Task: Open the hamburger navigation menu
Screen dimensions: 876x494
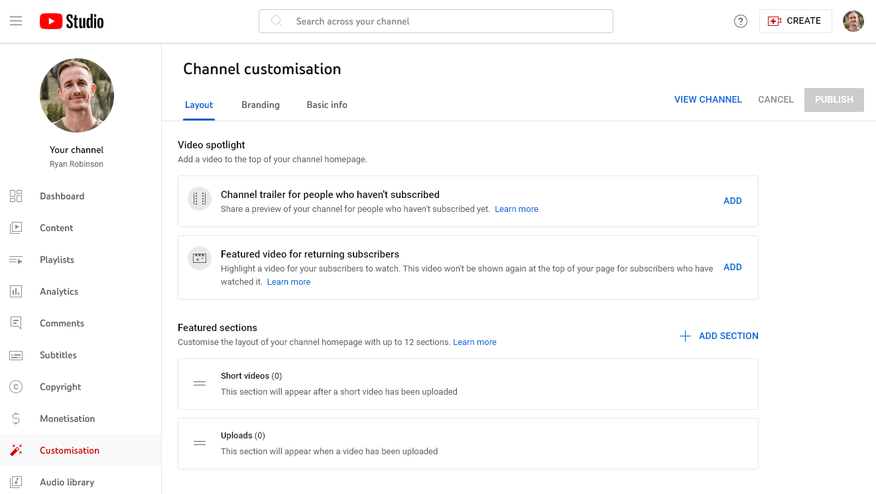Action: (16, 21)
